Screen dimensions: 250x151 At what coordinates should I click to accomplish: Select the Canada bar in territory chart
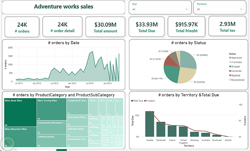click(x=150, y=124)
